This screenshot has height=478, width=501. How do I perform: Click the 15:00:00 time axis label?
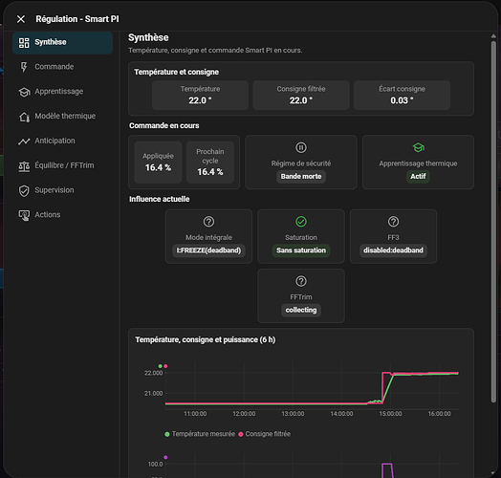(x=390, y=414)
